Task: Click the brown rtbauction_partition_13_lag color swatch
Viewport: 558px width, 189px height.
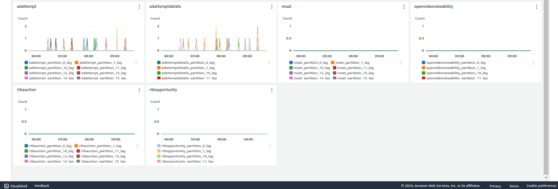Action: (x=78, y=156)
